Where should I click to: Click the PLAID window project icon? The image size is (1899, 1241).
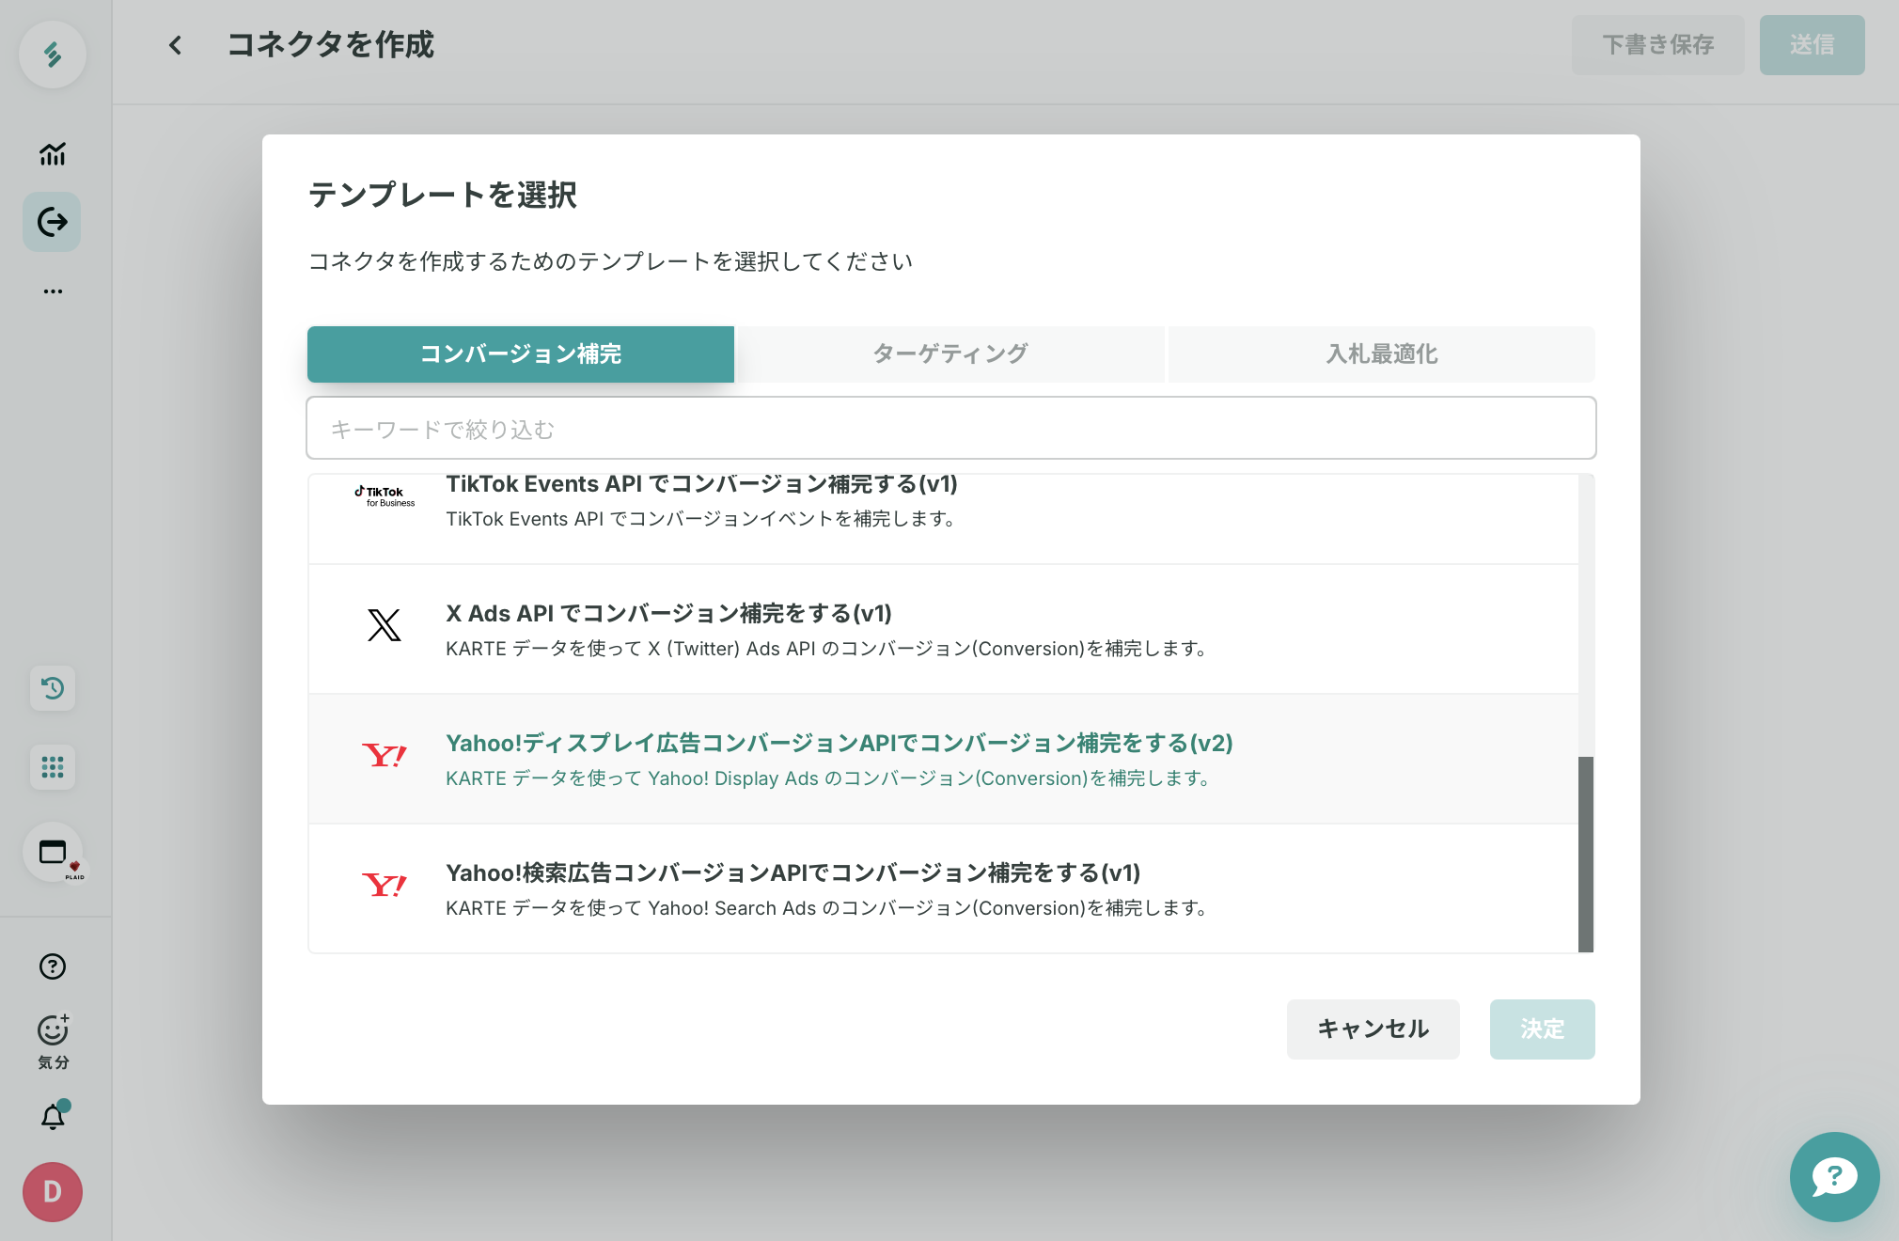[54, 853]
